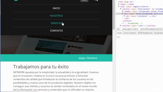
Task: Follow the Inicio breadcrumb link
Action: pyautogui.click(x=81, y=58)
